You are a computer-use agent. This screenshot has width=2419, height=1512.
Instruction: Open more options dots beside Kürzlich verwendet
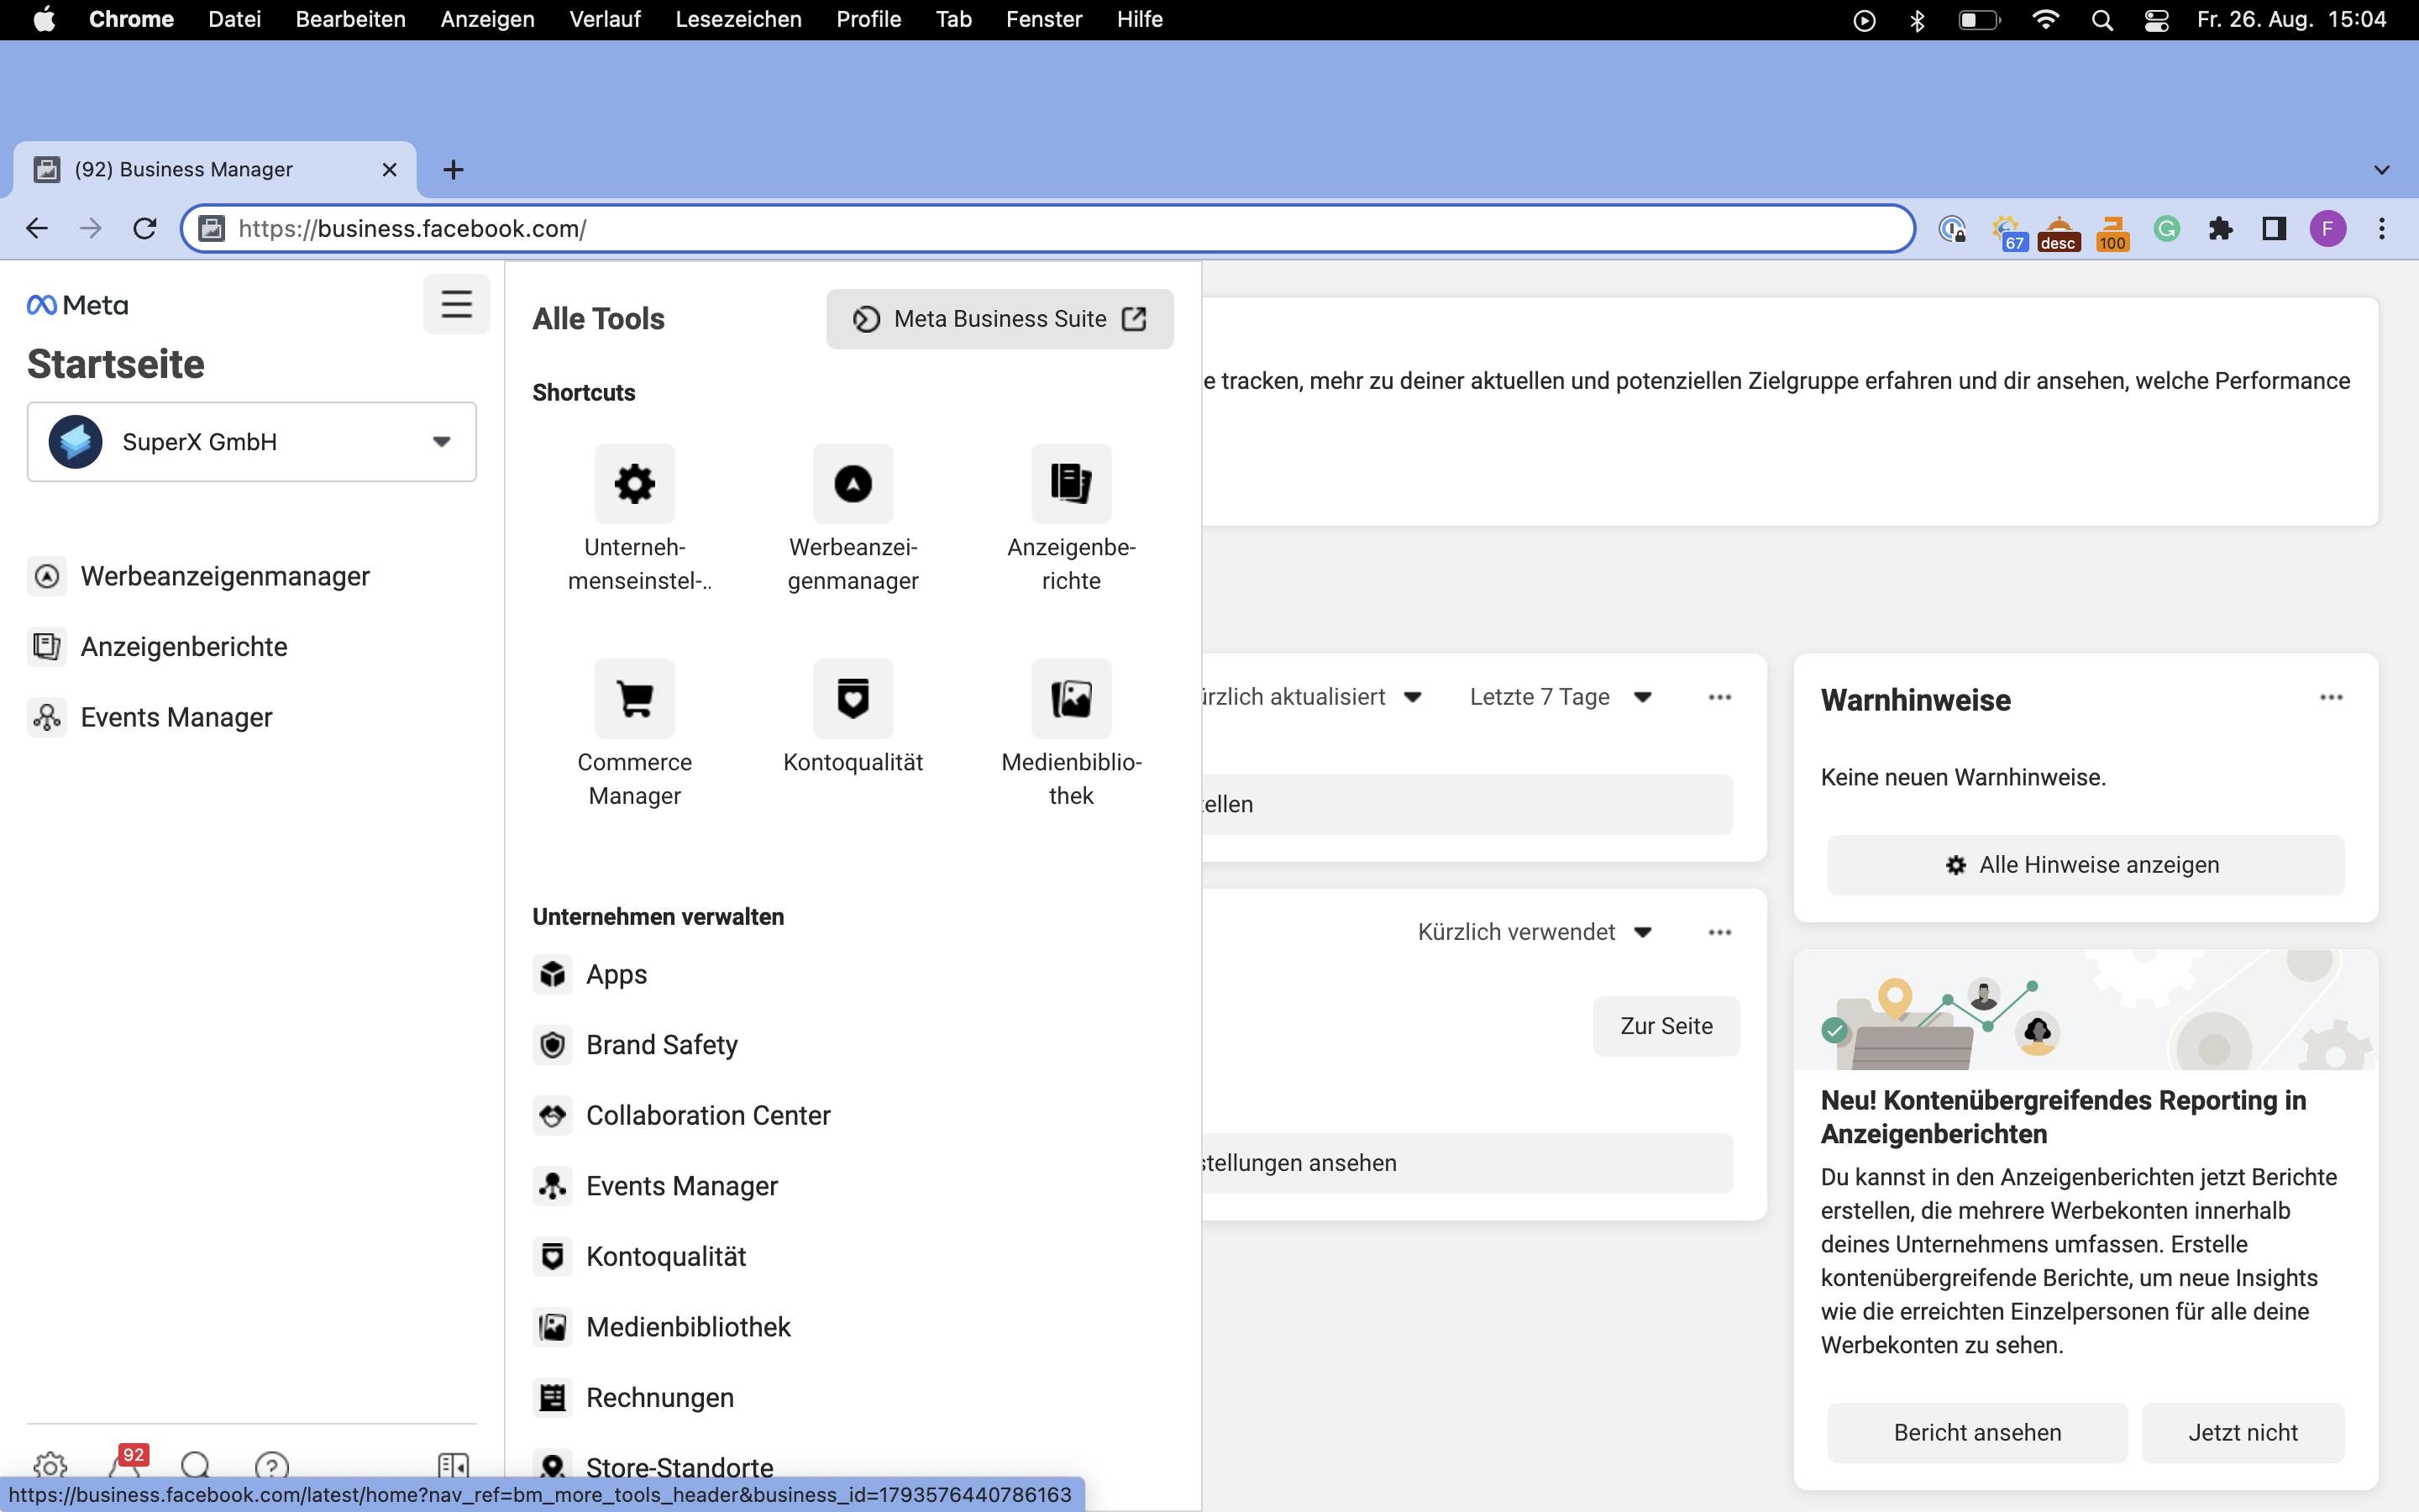click(1719, 932)
